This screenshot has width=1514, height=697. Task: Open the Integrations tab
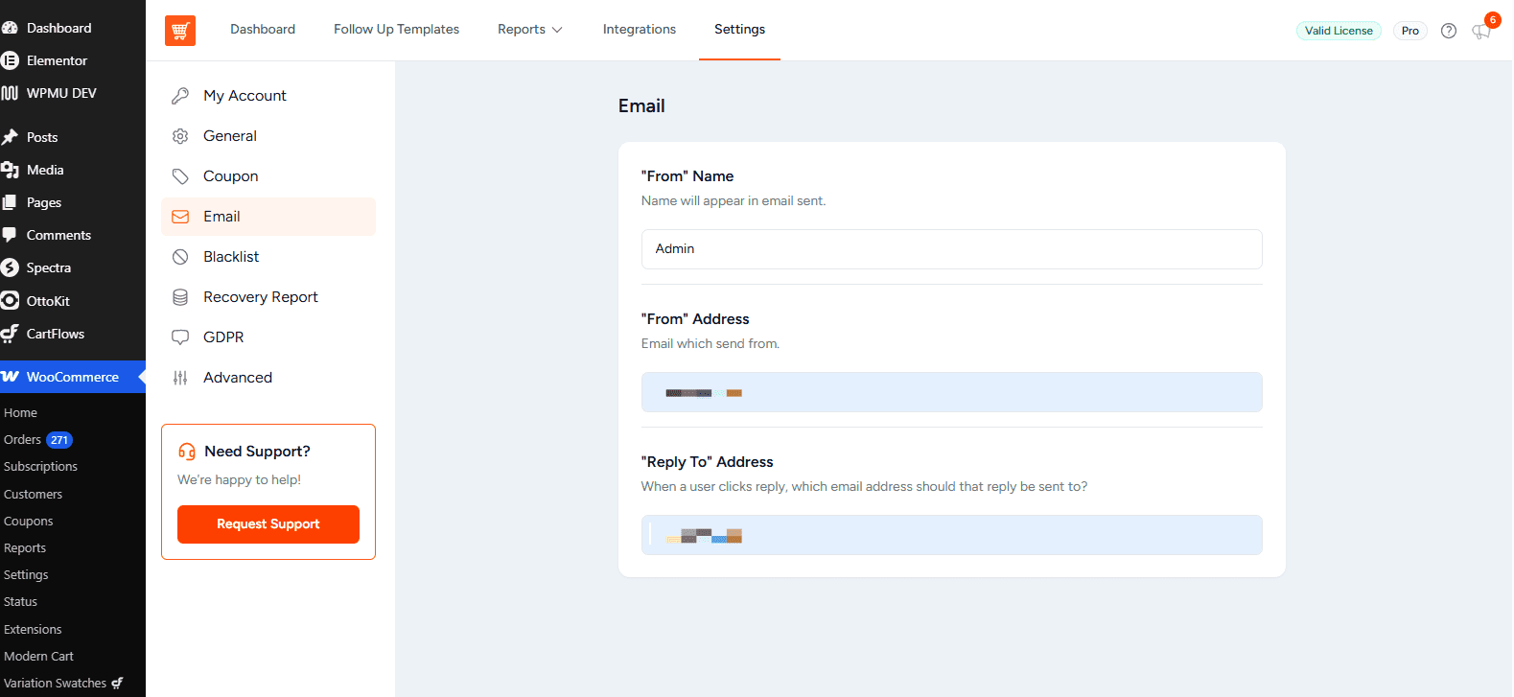pyautogui.click(x=640, y=30)
